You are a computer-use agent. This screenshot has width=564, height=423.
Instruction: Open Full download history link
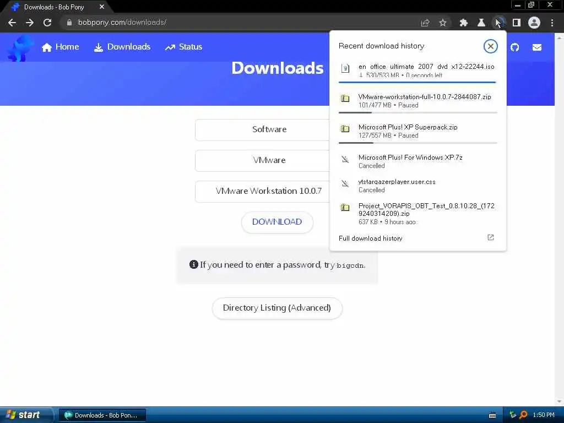pyautogui.click(x=371, y=238)
